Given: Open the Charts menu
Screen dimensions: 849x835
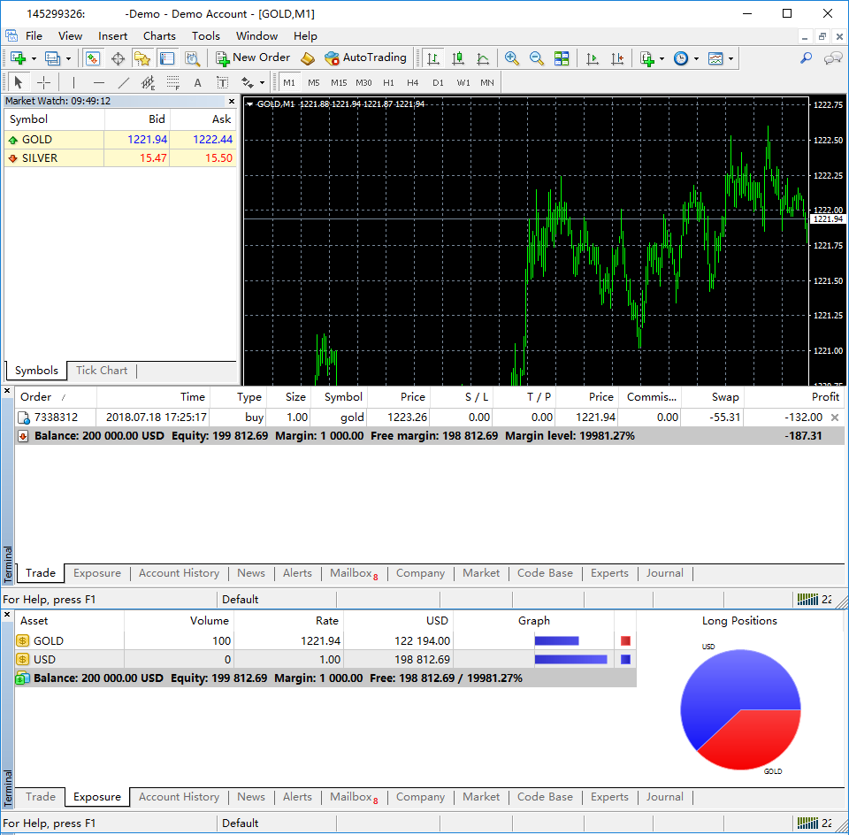Looking at the screenshot, I should [159, 36].
